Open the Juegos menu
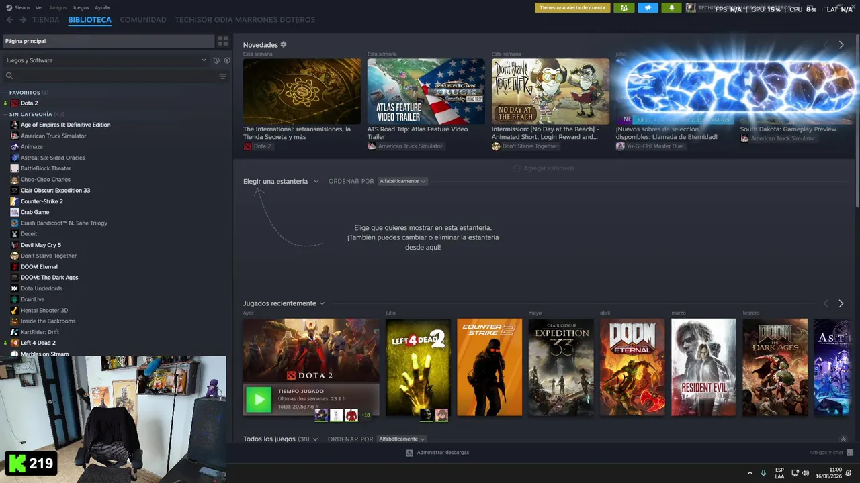The image size is (860, 483). (81, 8)
